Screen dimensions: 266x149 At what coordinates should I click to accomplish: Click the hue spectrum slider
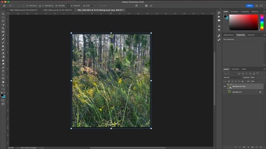coord(262,22)
